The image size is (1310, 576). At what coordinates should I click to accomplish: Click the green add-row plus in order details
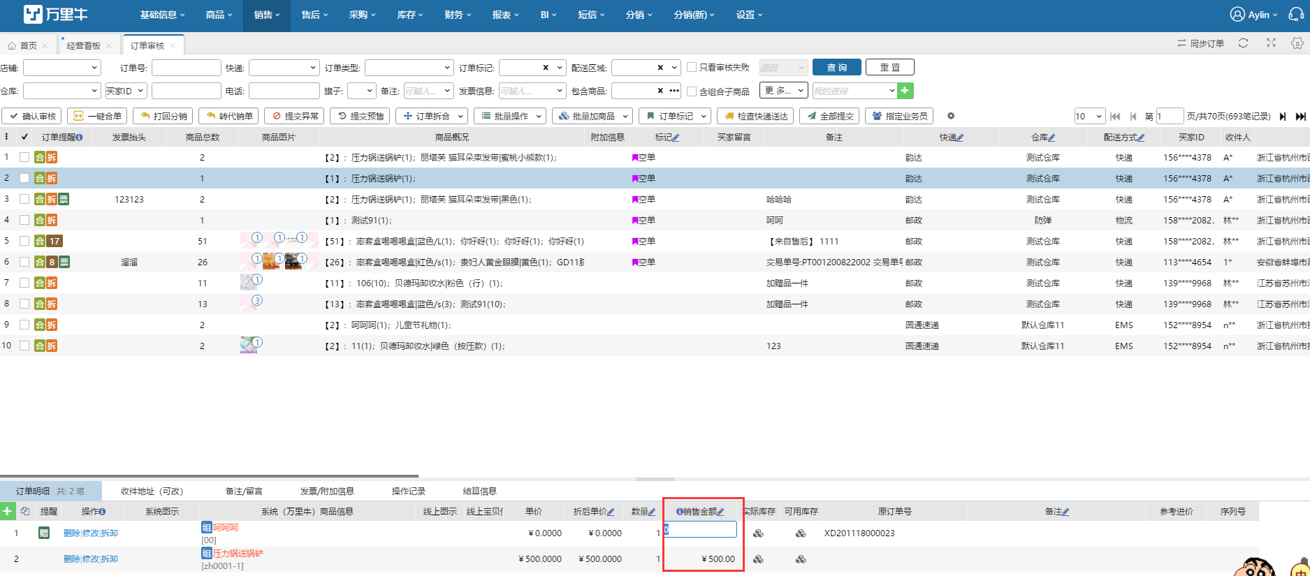tap(8, 511)
